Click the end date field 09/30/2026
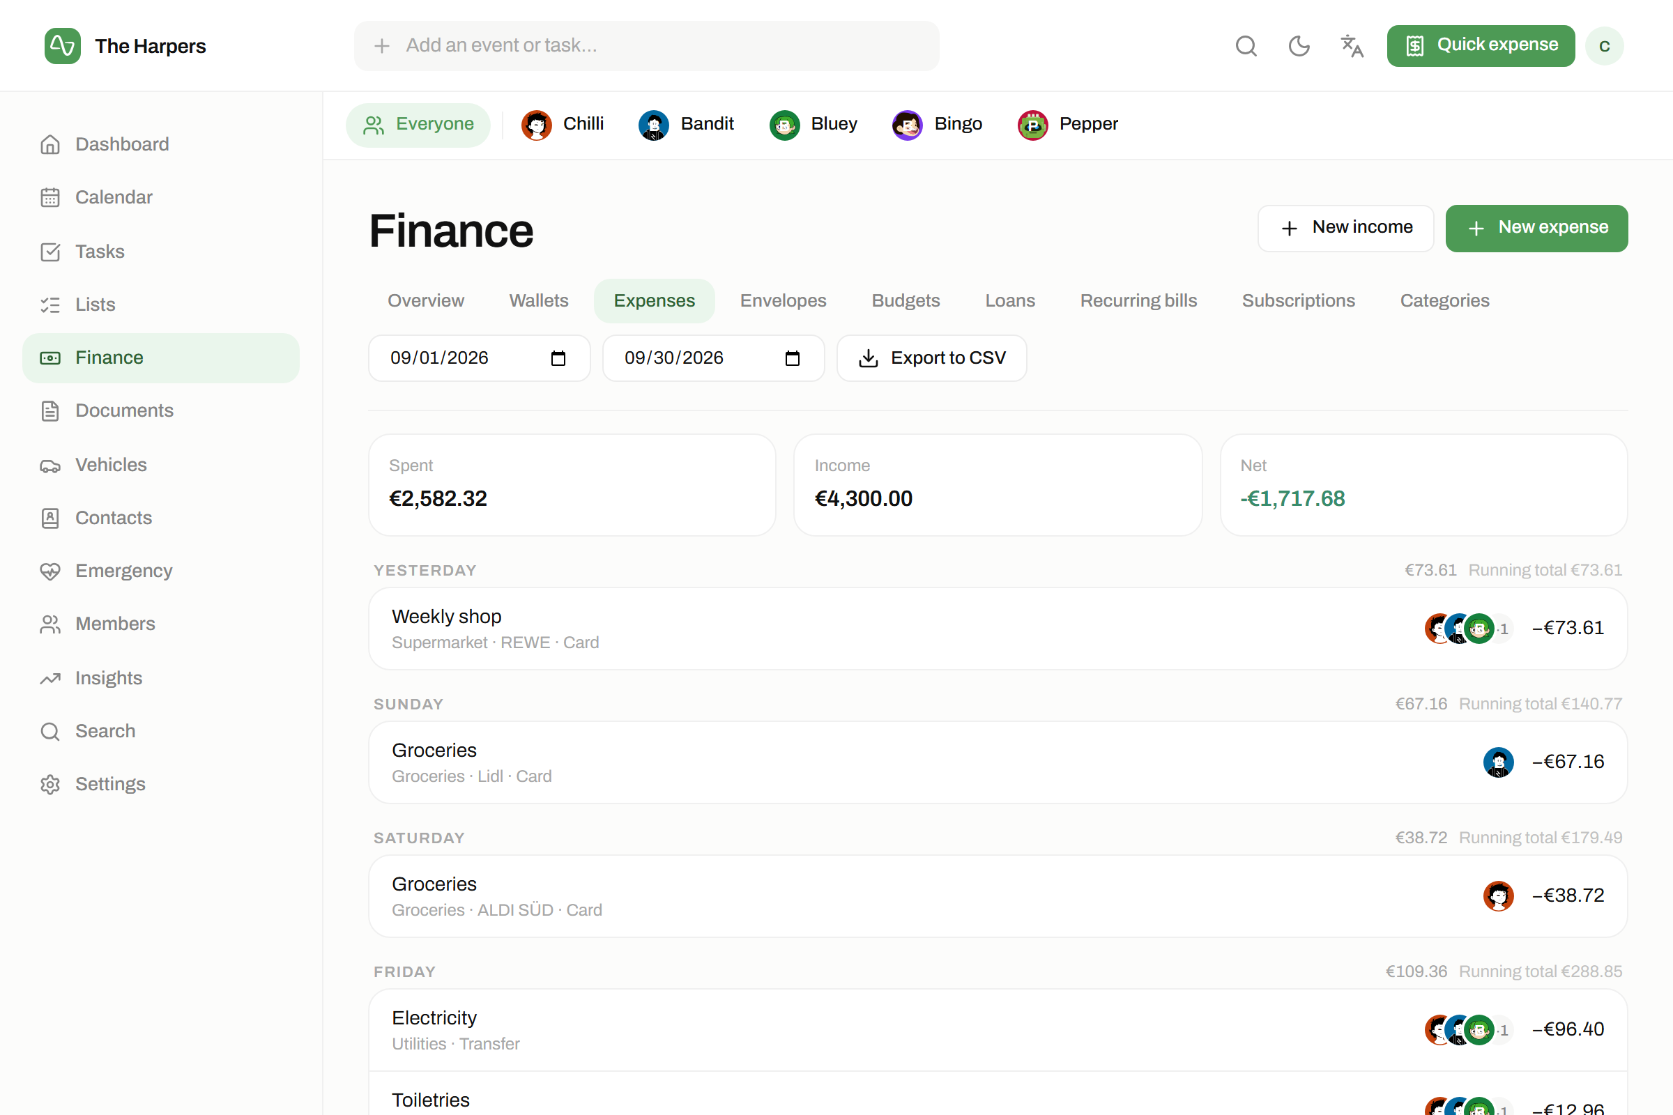The width and height of the screenshot is (1673, 1115). (x=713, y=358)
